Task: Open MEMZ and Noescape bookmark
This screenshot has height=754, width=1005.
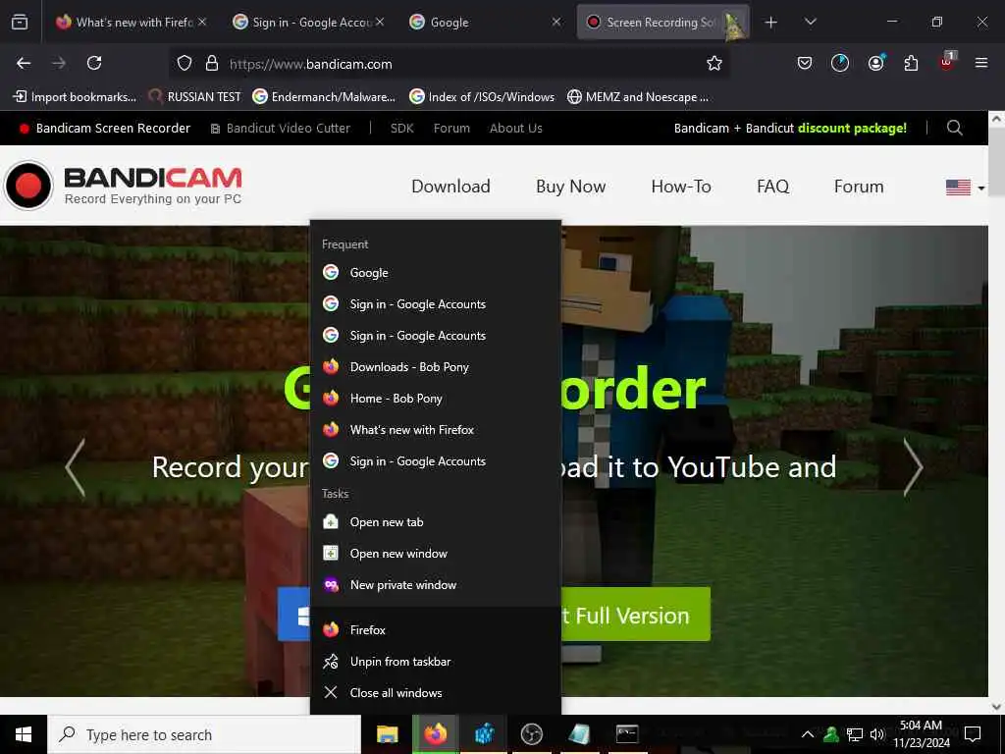Action: [x=638, y=97]
